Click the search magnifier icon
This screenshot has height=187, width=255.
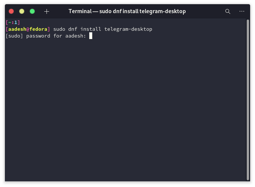pos(228,11)
